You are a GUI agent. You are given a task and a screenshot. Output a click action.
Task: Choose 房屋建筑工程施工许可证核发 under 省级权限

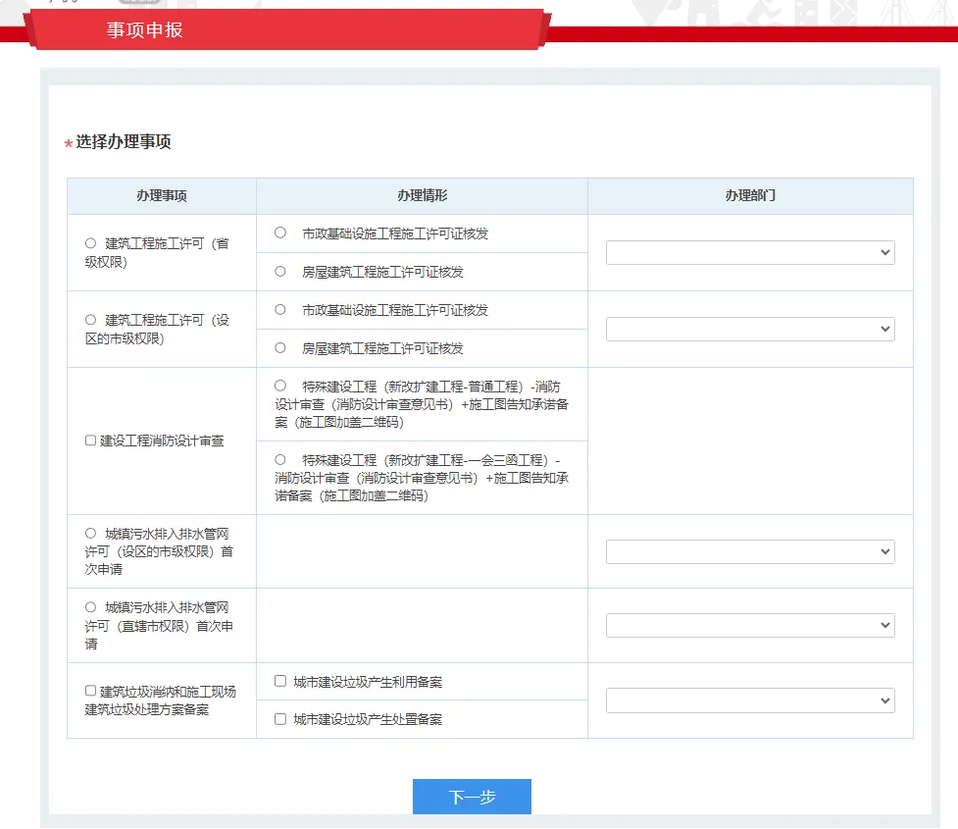(280, 272)
